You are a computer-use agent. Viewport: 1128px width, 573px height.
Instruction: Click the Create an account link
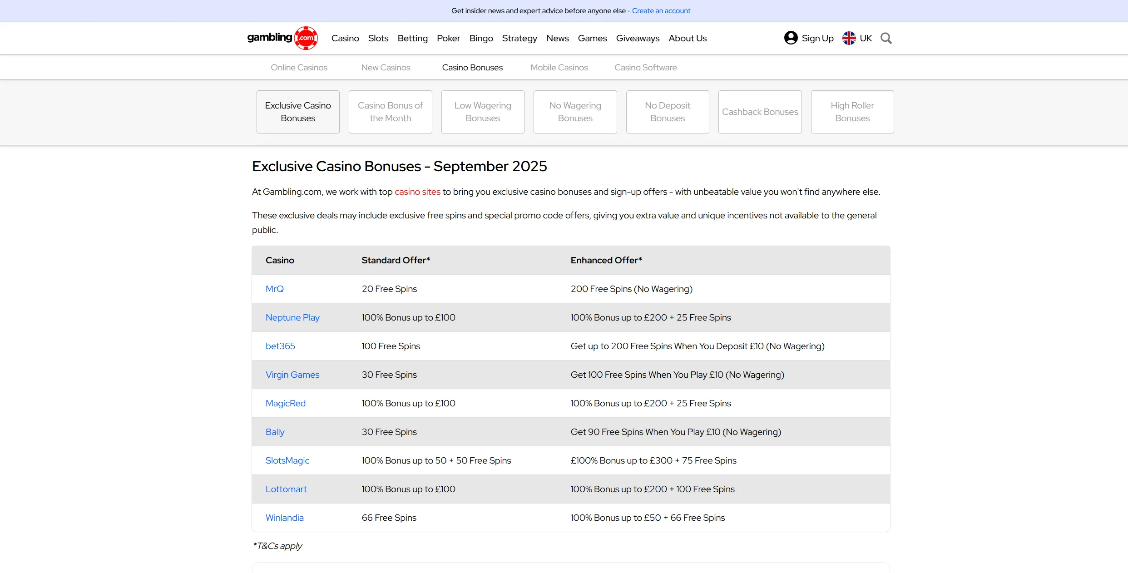[661, 10]
